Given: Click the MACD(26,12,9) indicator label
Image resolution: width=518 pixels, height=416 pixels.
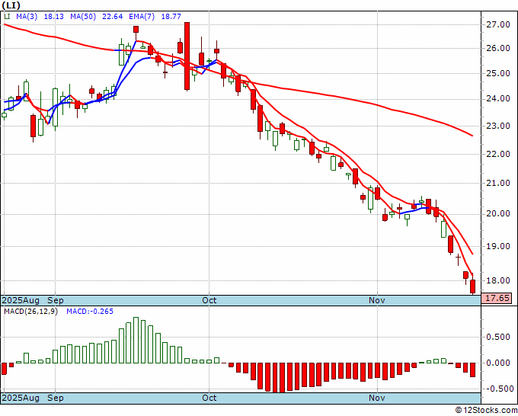Looking at the screenshot, I should click(x=30, y=312).
